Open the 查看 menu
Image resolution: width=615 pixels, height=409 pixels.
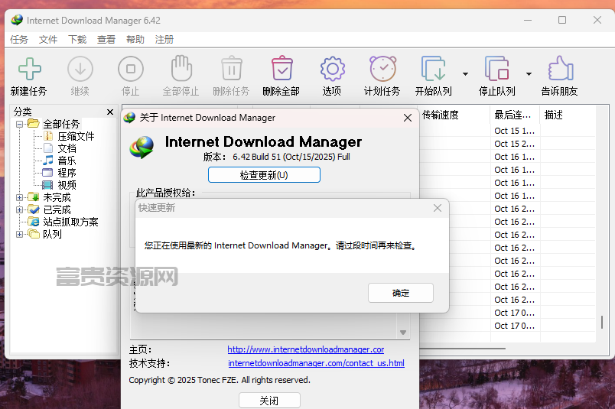(x=106, y=40)
